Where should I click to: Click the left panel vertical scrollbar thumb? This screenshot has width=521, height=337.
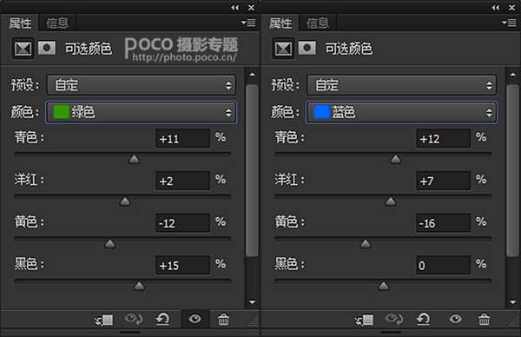[252, 170]
